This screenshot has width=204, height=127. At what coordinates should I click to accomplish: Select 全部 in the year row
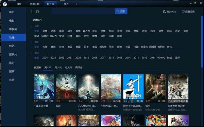click(x=37, y=58)
